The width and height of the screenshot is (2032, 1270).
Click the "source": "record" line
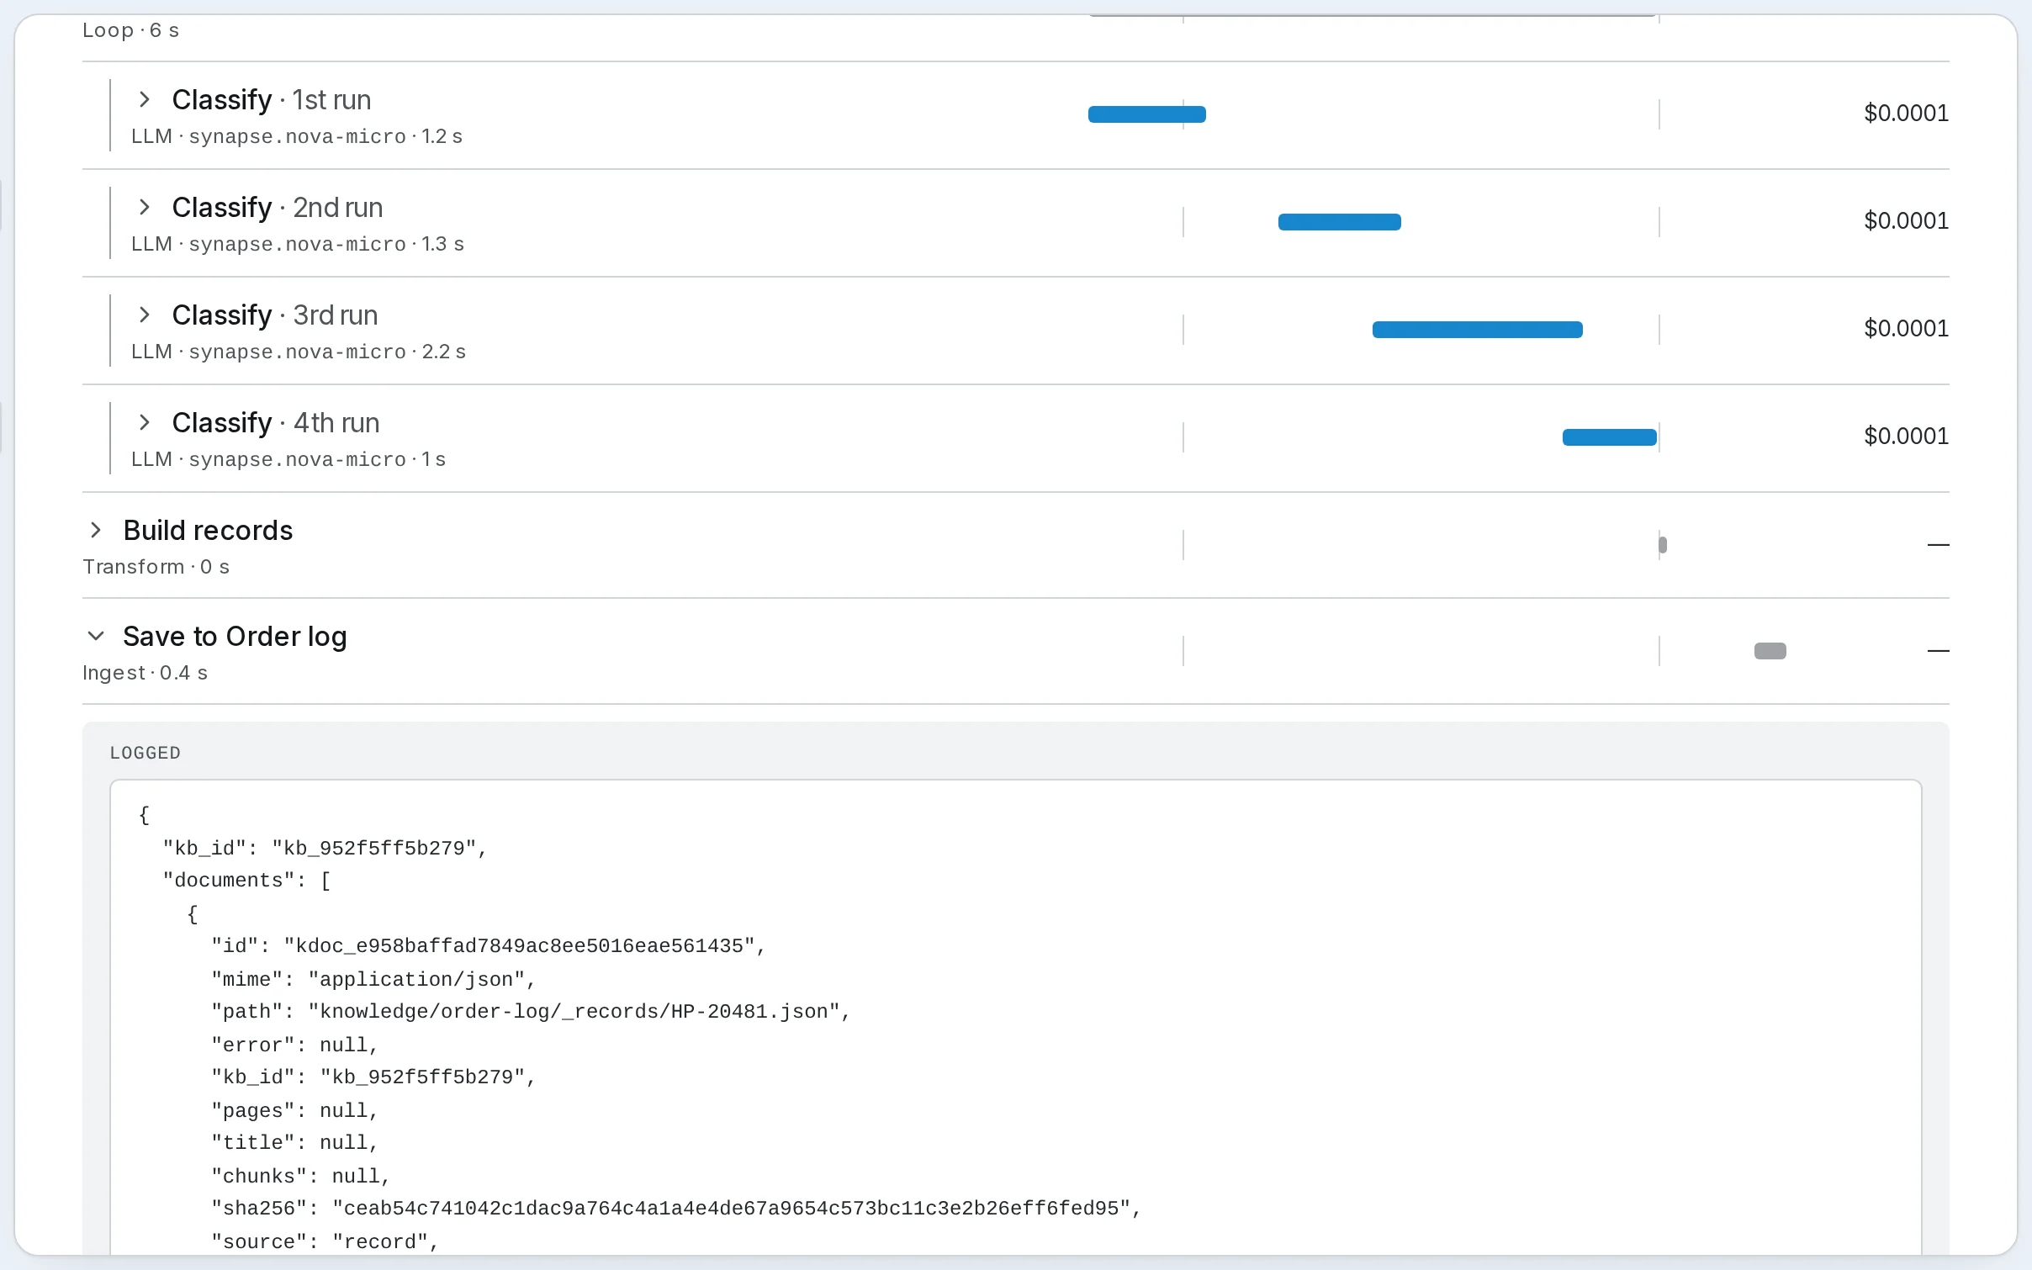click(x=325, y=1241)
